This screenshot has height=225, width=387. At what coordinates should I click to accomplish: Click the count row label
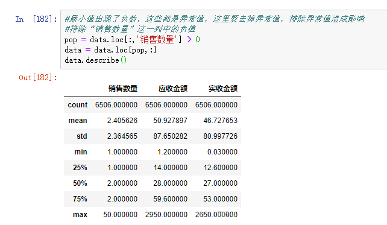pos(78,105)
